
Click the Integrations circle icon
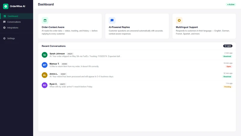[x=4, y=28]
